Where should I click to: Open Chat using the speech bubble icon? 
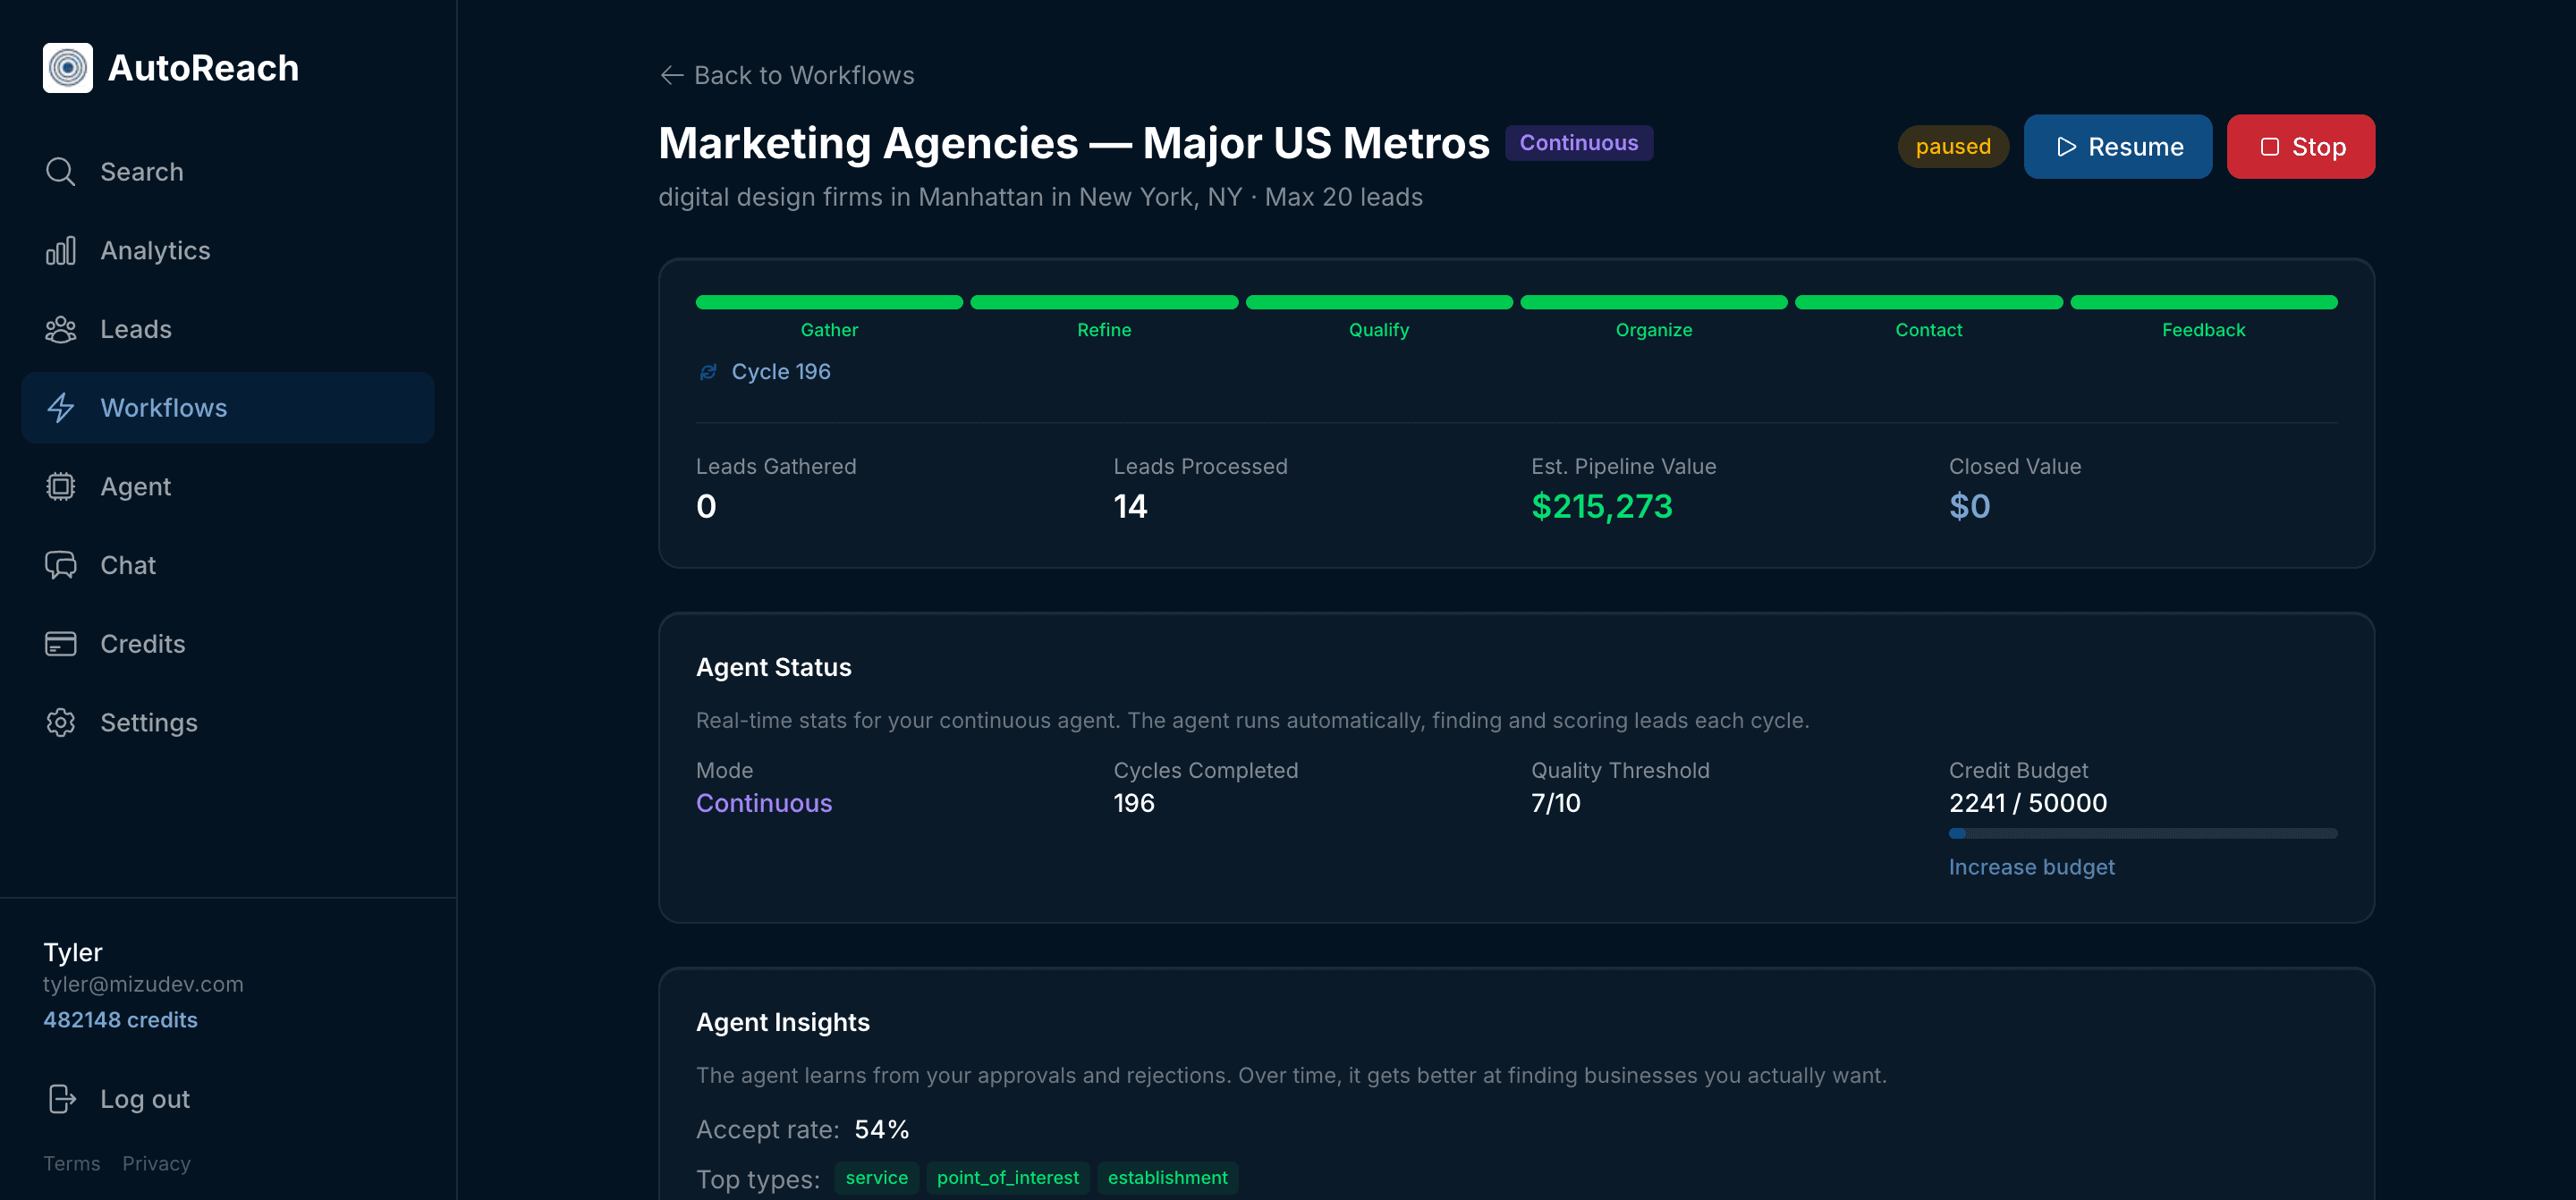click(61, 564)
